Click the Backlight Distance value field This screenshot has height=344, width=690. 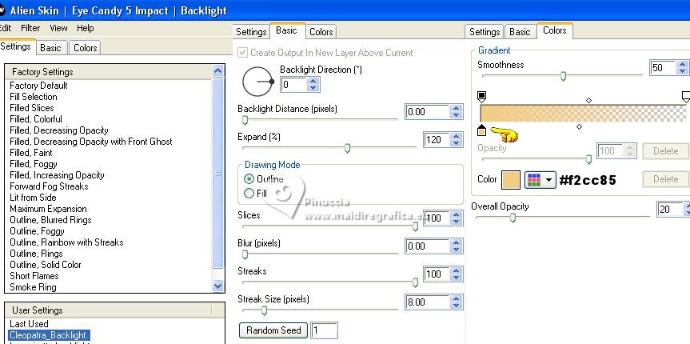(427, 112)
